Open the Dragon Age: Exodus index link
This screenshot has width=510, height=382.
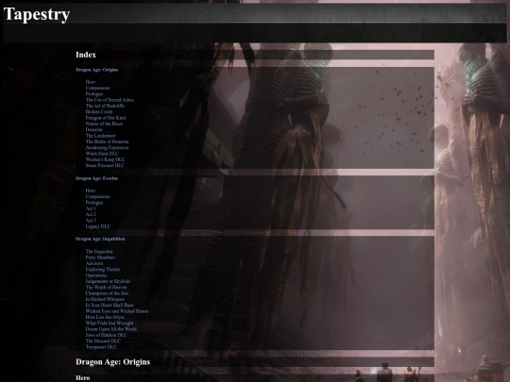(x=97, y=178)
